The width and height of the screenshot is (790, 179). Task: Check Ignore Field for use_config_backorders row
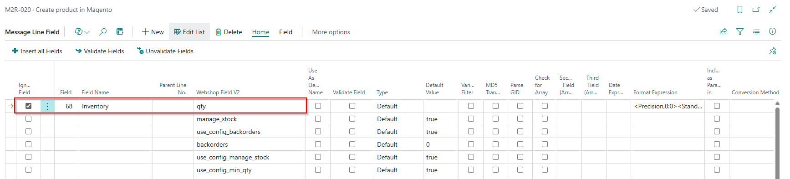click(x=28, y=132)
